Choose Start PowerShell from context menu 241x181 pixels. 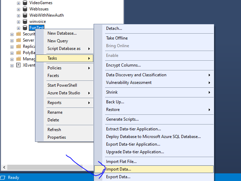click(x=64, y=85)
